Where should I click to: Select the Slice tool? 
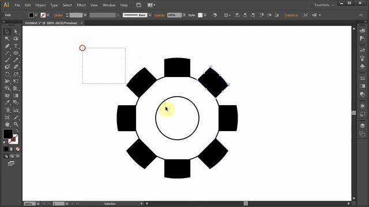click(x=16, y=117)
